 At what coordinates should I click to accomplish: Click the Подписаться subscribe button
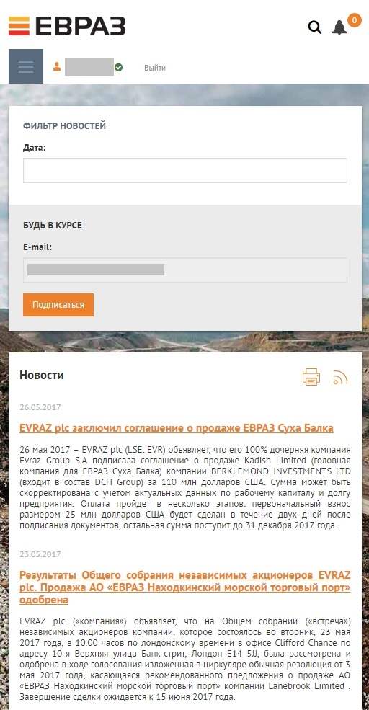click(58, 305)
